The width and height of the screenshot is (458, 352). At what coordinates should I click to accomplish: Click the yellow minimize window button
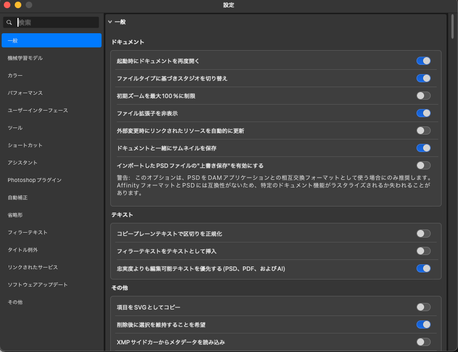coord(18,5)
